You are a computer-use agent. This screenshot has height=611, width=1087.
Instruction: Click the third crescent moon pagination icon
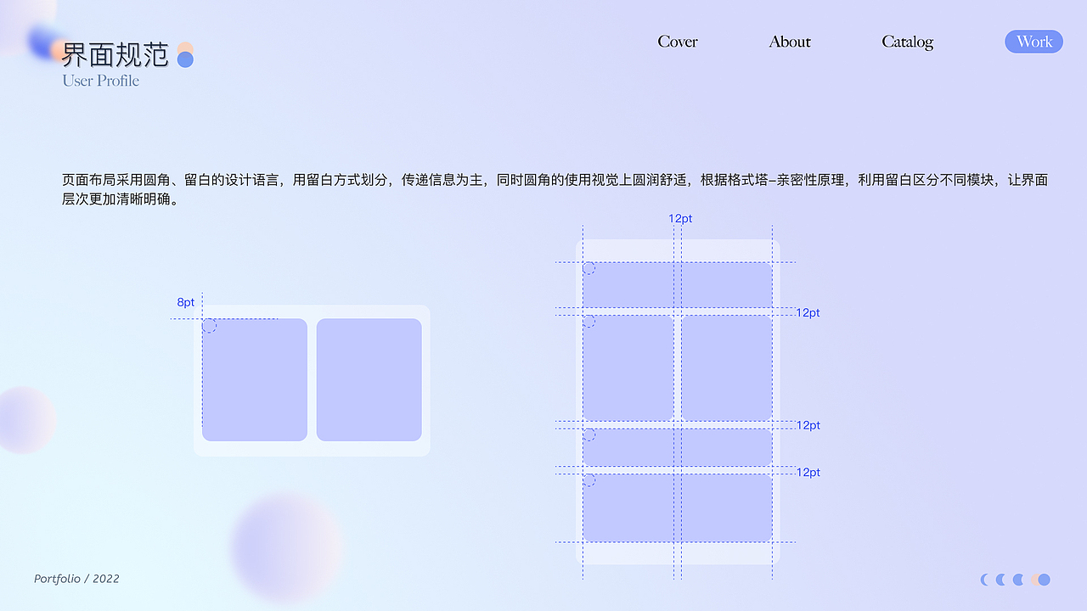(1018, 579)
